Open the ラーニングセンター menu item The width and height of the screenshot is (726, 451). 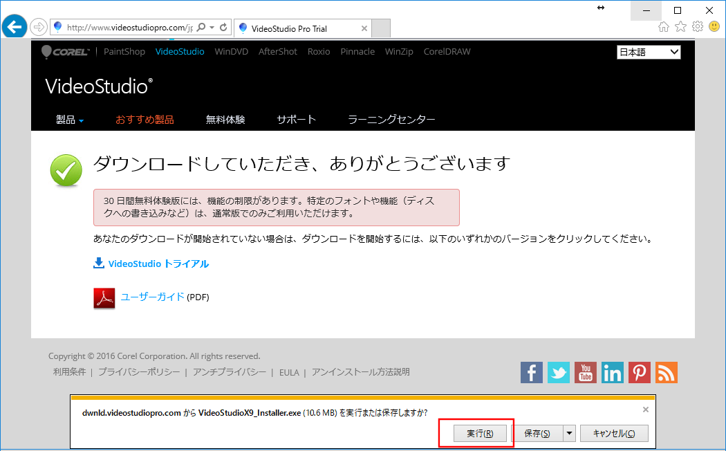tap(391, 120)
